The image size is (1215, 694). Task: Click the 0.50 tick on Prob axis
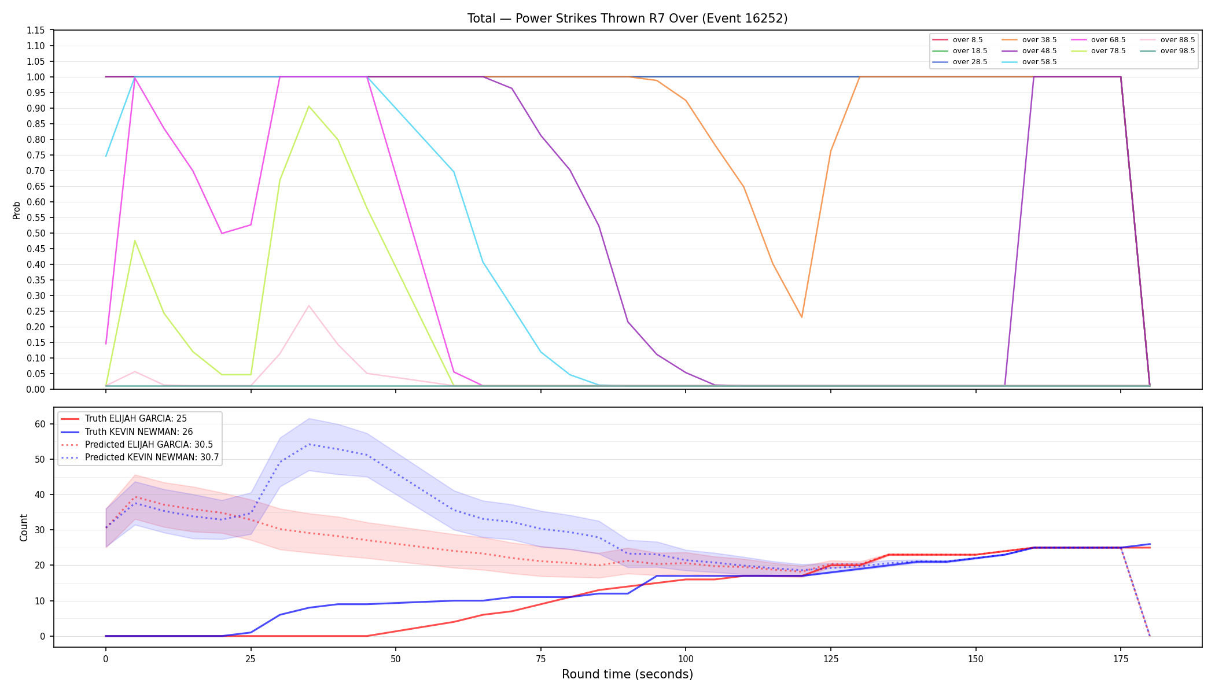click(36, 233)
